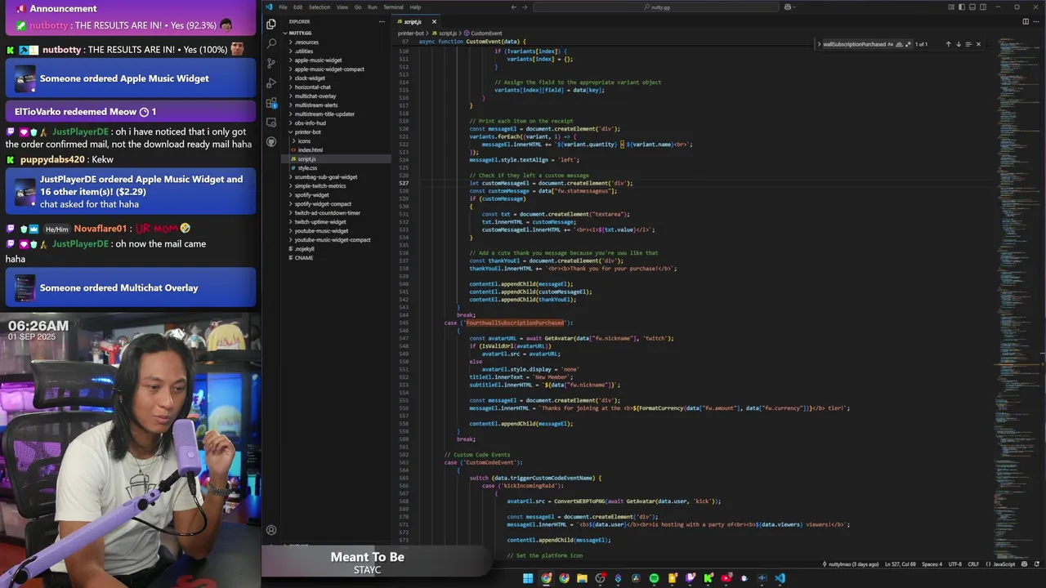Viewport: 1046px width, 588px height.
Task: Open the Run menu
Action: pos(373,7)
